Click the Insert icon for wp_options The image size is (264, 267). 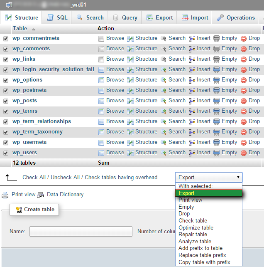click(192, 80)
